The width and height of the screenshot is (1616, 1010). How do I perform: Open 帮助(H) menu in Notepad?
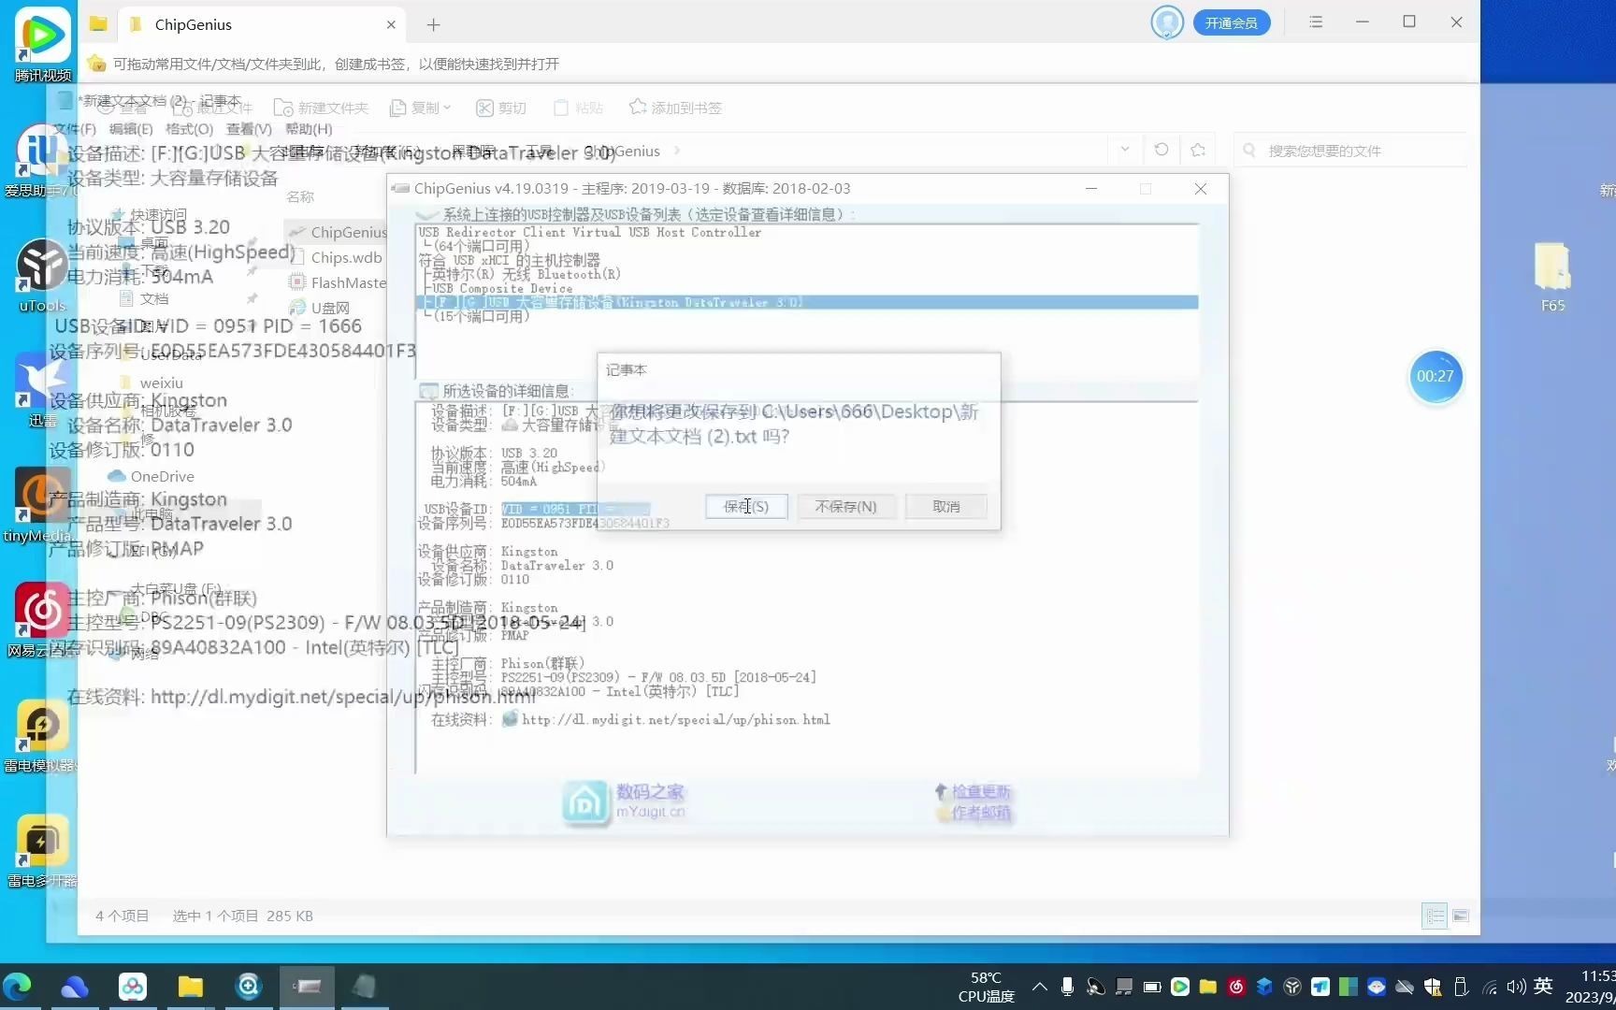309,128
